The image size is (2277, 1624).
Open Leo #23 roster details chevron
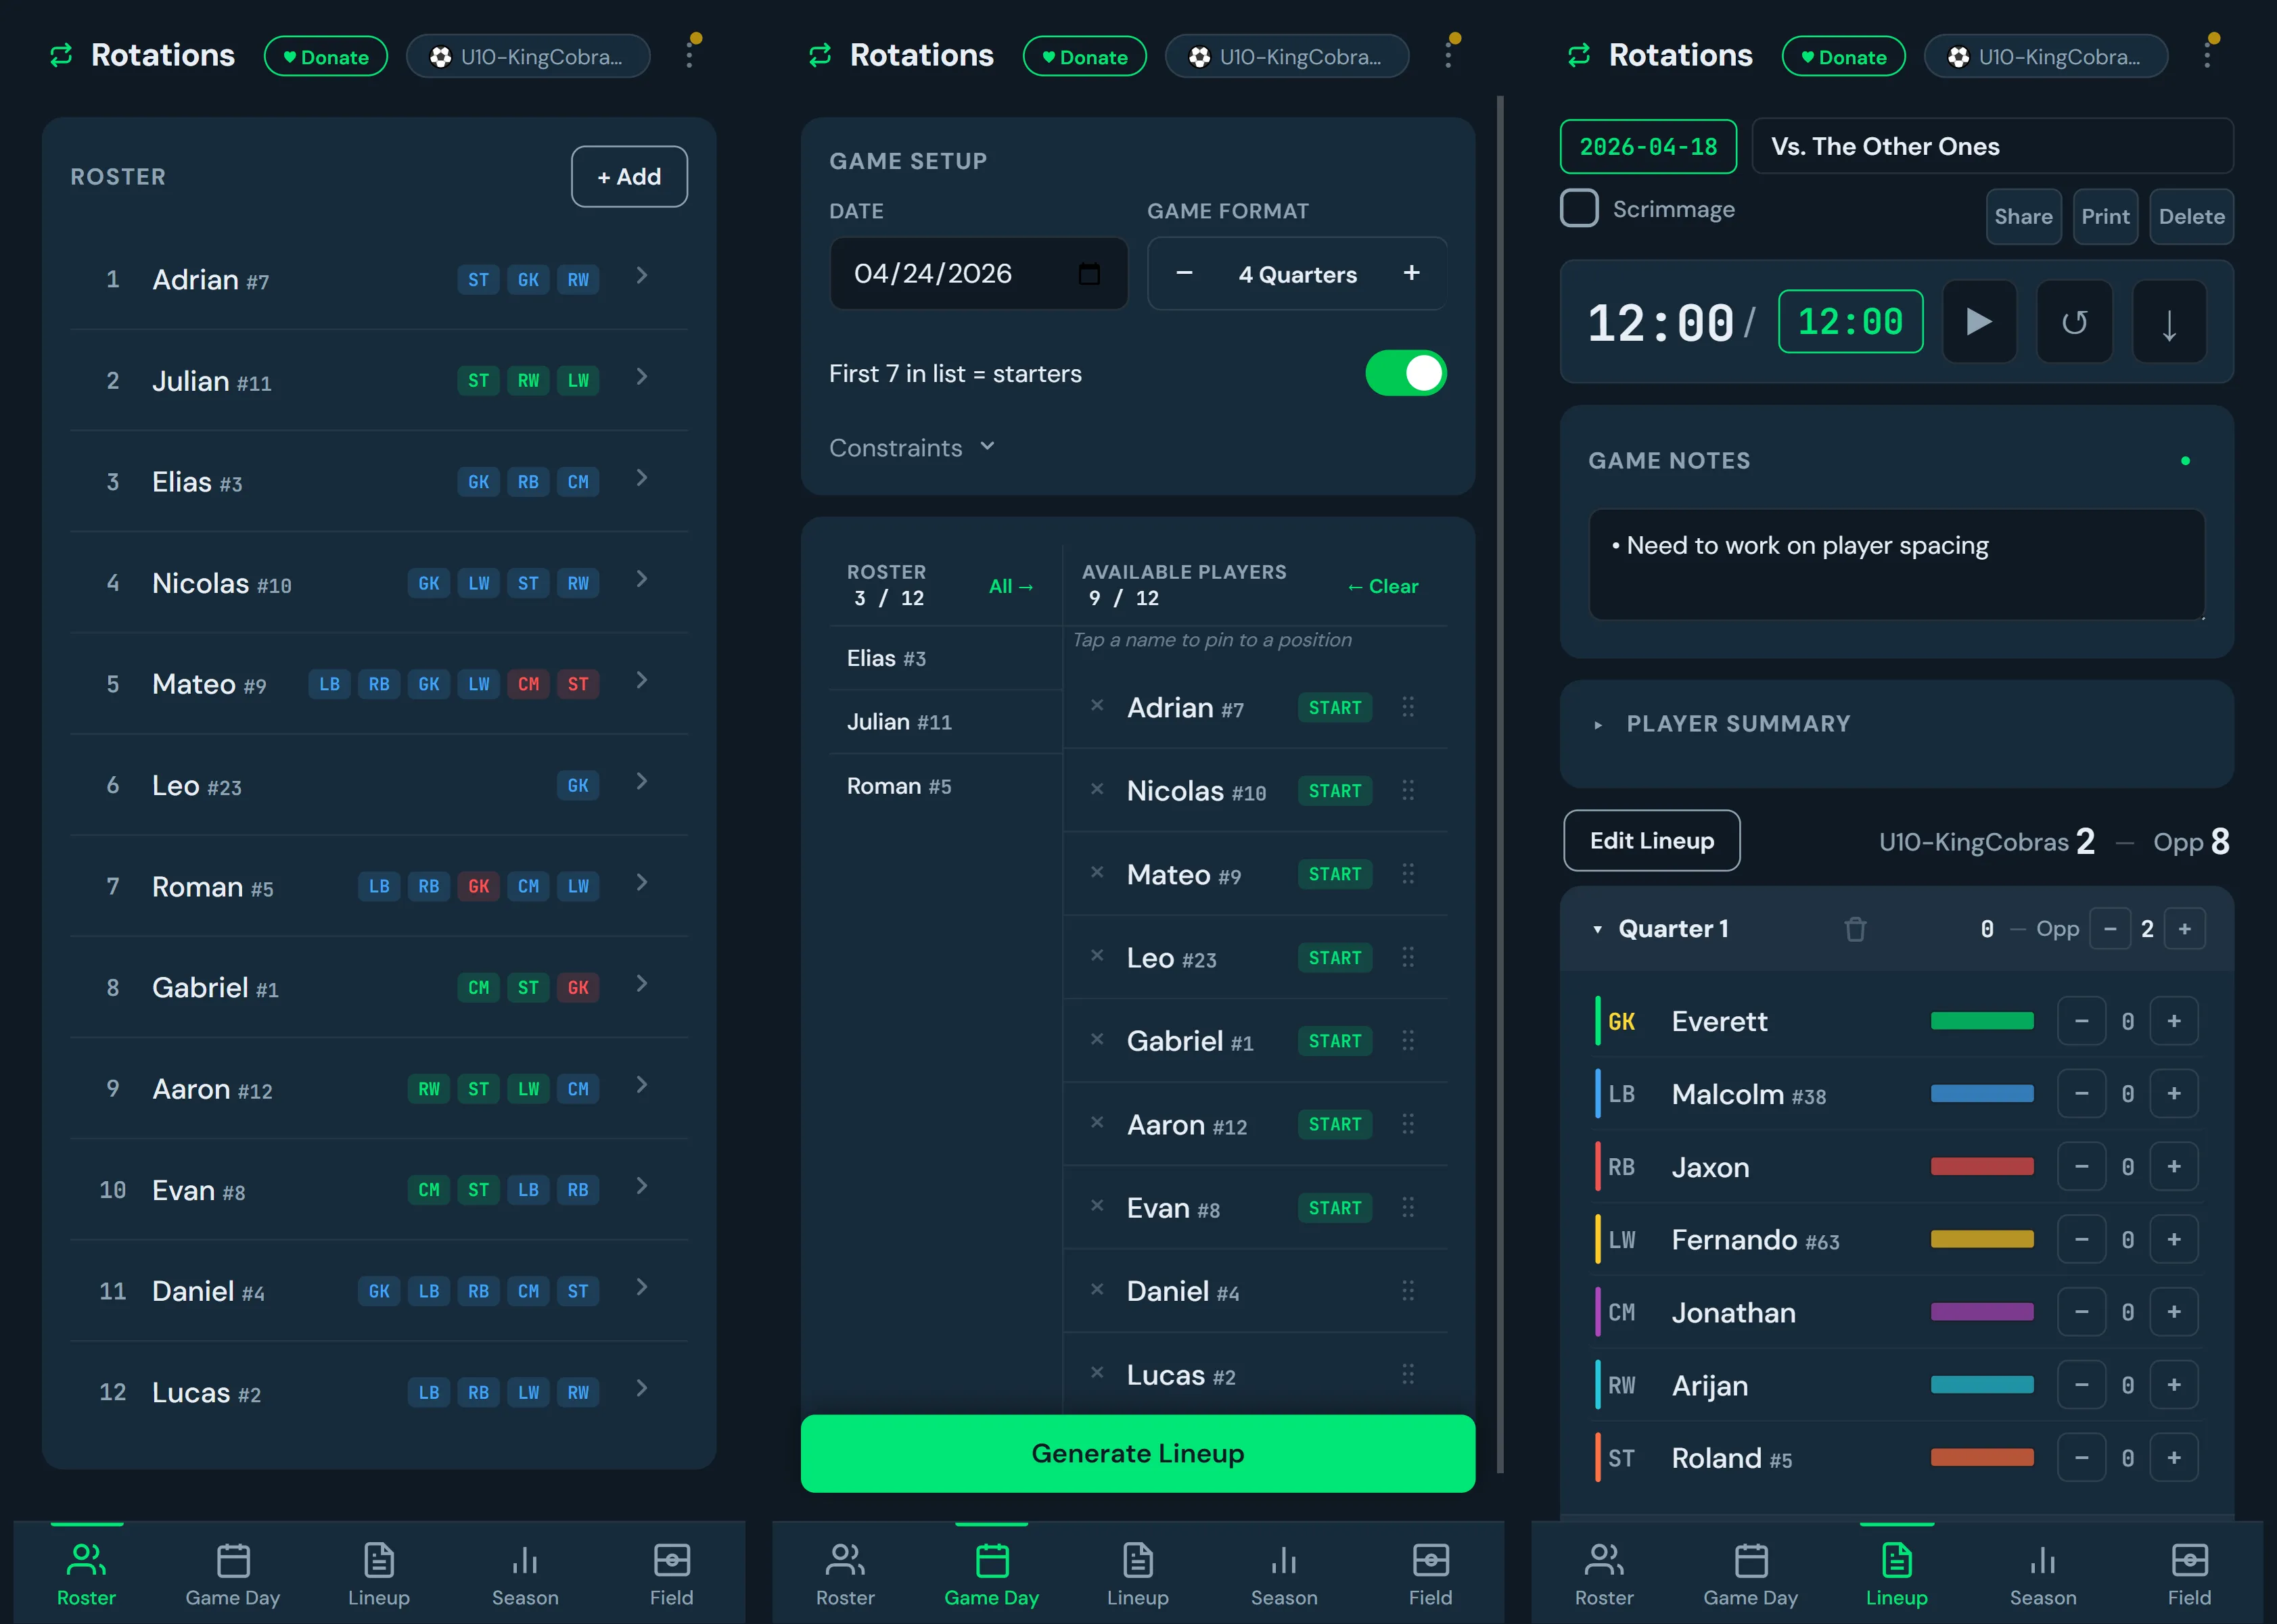641,782
